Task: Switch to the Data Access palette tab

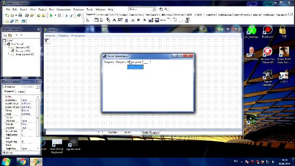Action: pyautogui.click(x=136, y=14)
